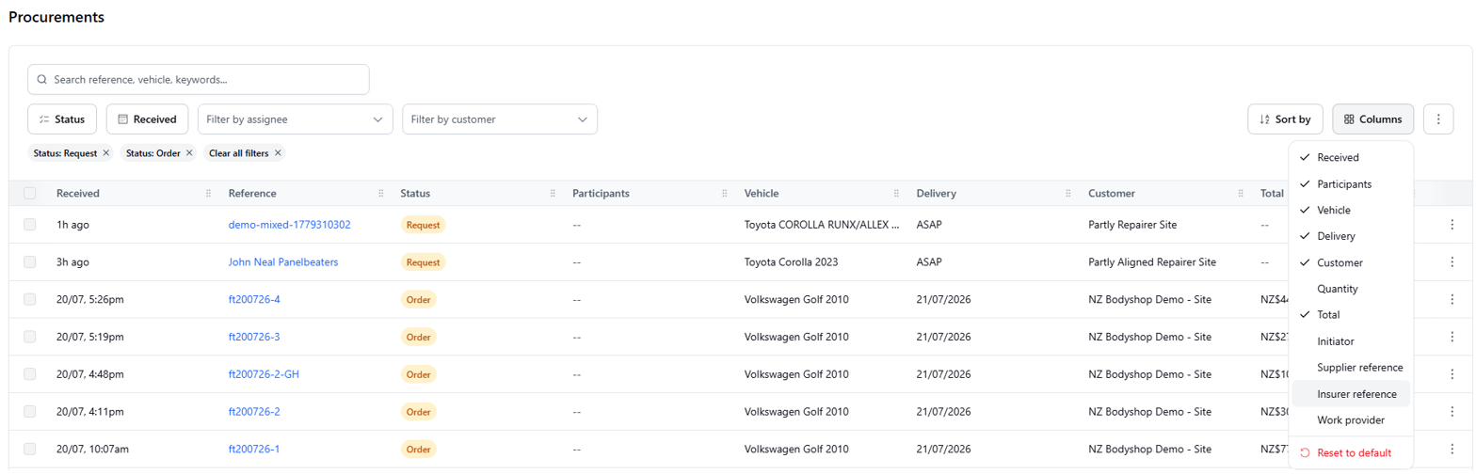Open row actions for John Neal Panelbeaters
Viewport: 1476px width, 474px height.
pos(1452,262)
